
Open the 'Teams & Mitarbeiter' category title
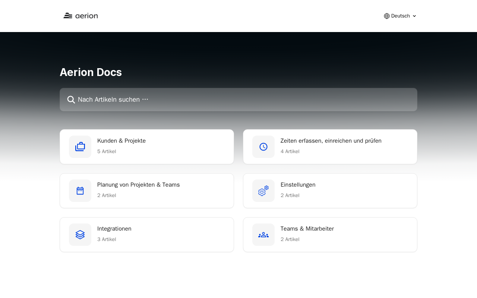(307, 229)
